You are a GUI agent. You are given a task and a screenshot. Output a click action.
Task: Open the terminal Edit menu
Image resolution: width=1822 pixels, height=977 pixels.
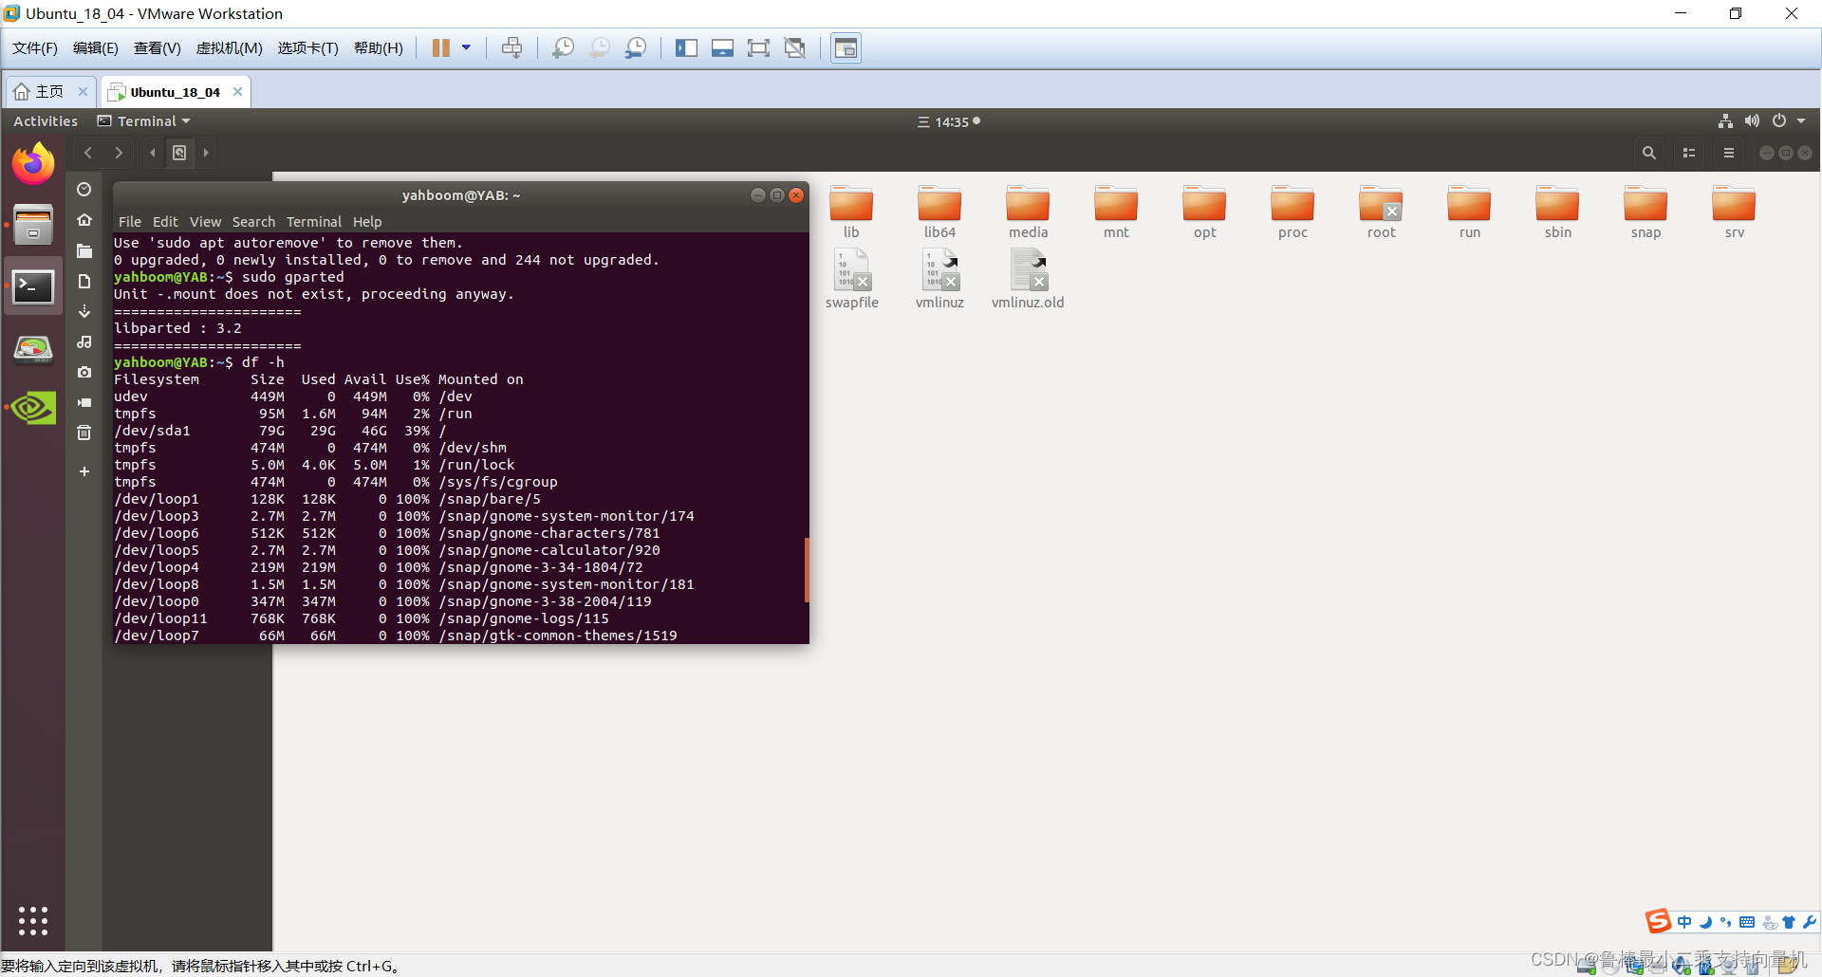coord(165,222)
